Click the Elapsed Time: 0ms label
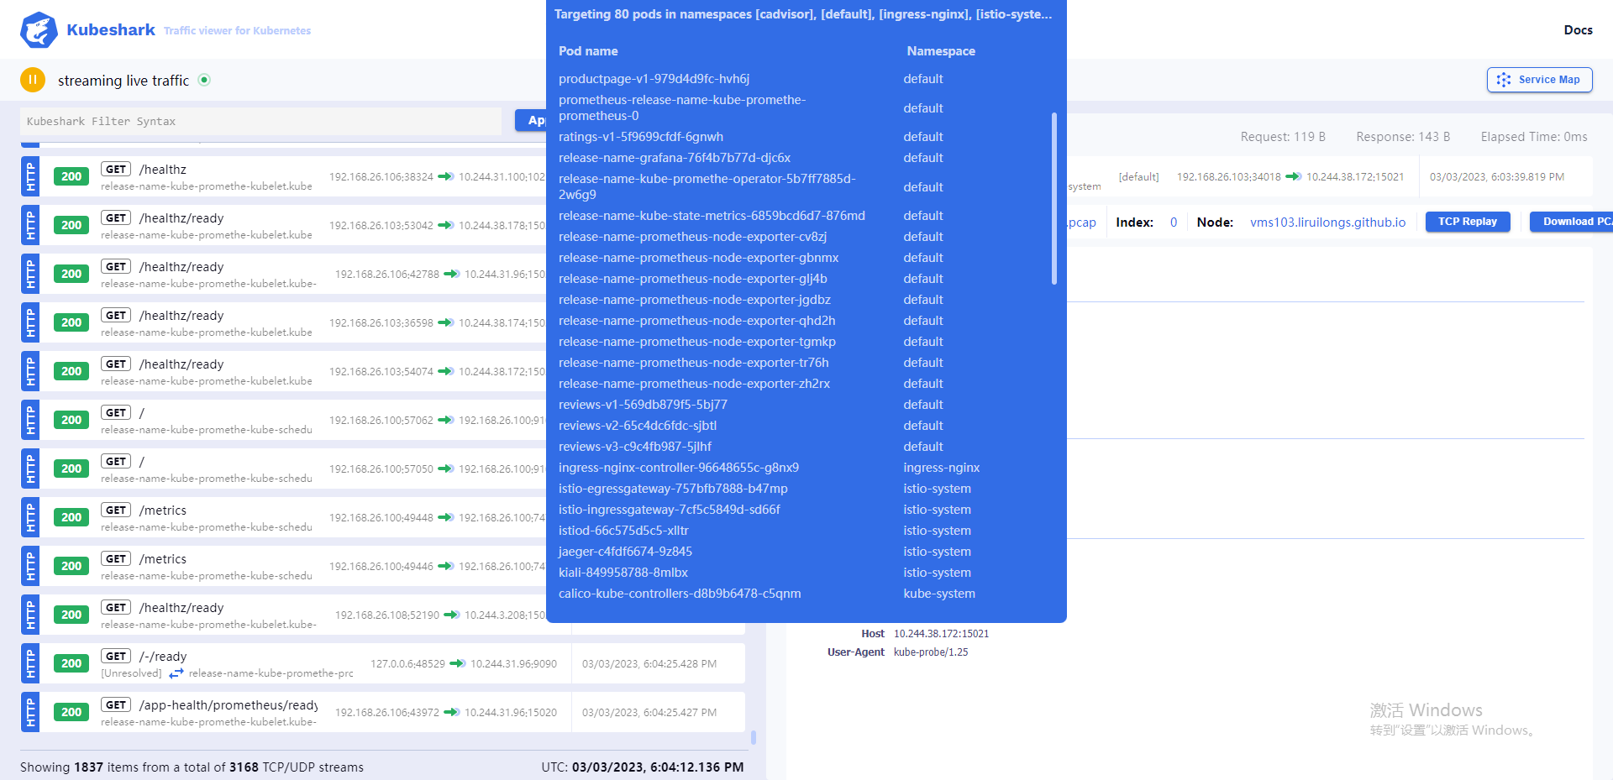1613x780 pixels. [1534, 137]
